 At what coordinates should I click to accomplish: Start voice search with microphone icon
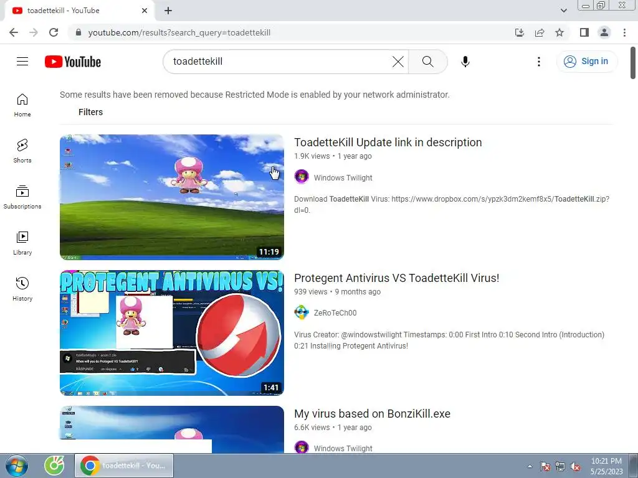(x=465, y=62)
